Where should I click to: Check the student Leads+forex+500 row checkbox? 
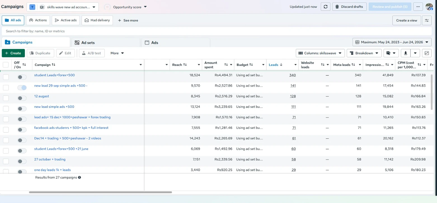pyautogui.click(x=6, y=77)
